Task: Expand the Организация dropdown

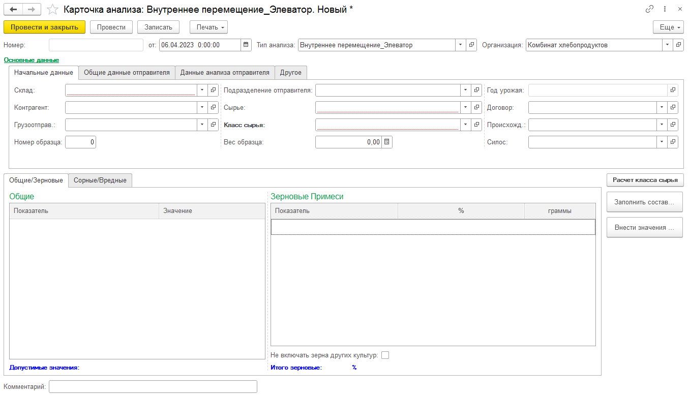Action: (x=667, y=45)
